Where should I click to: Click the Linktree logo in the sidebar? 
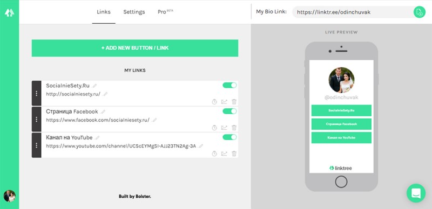[9, 12]
